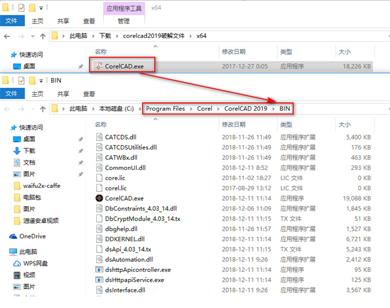Open quick access toolbar dropdown in BIN window
The image size is (390, 308).
click(x=41, y=81)
